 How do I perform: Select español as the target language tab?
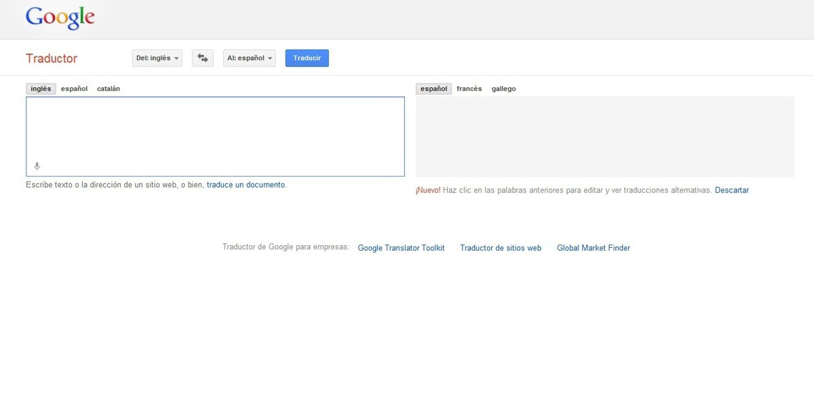pyautogui.click(x=433, y=89)
